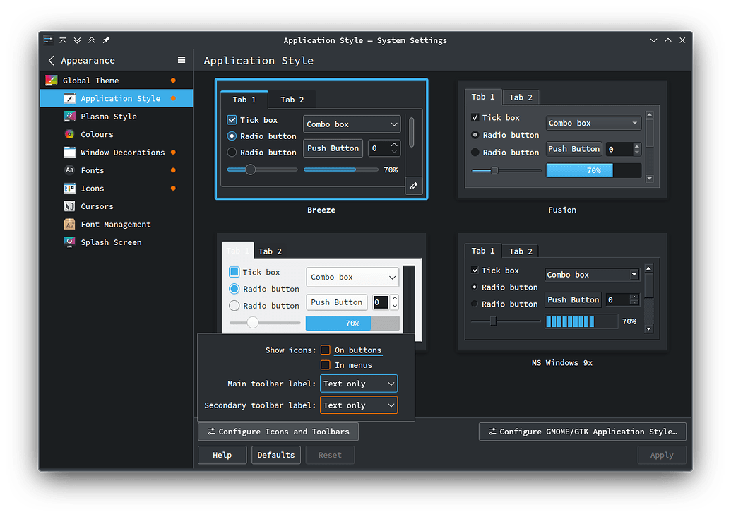731x517 pixels.
Task: Open the Secondary toolbar label dropdown
Action: 358,405
